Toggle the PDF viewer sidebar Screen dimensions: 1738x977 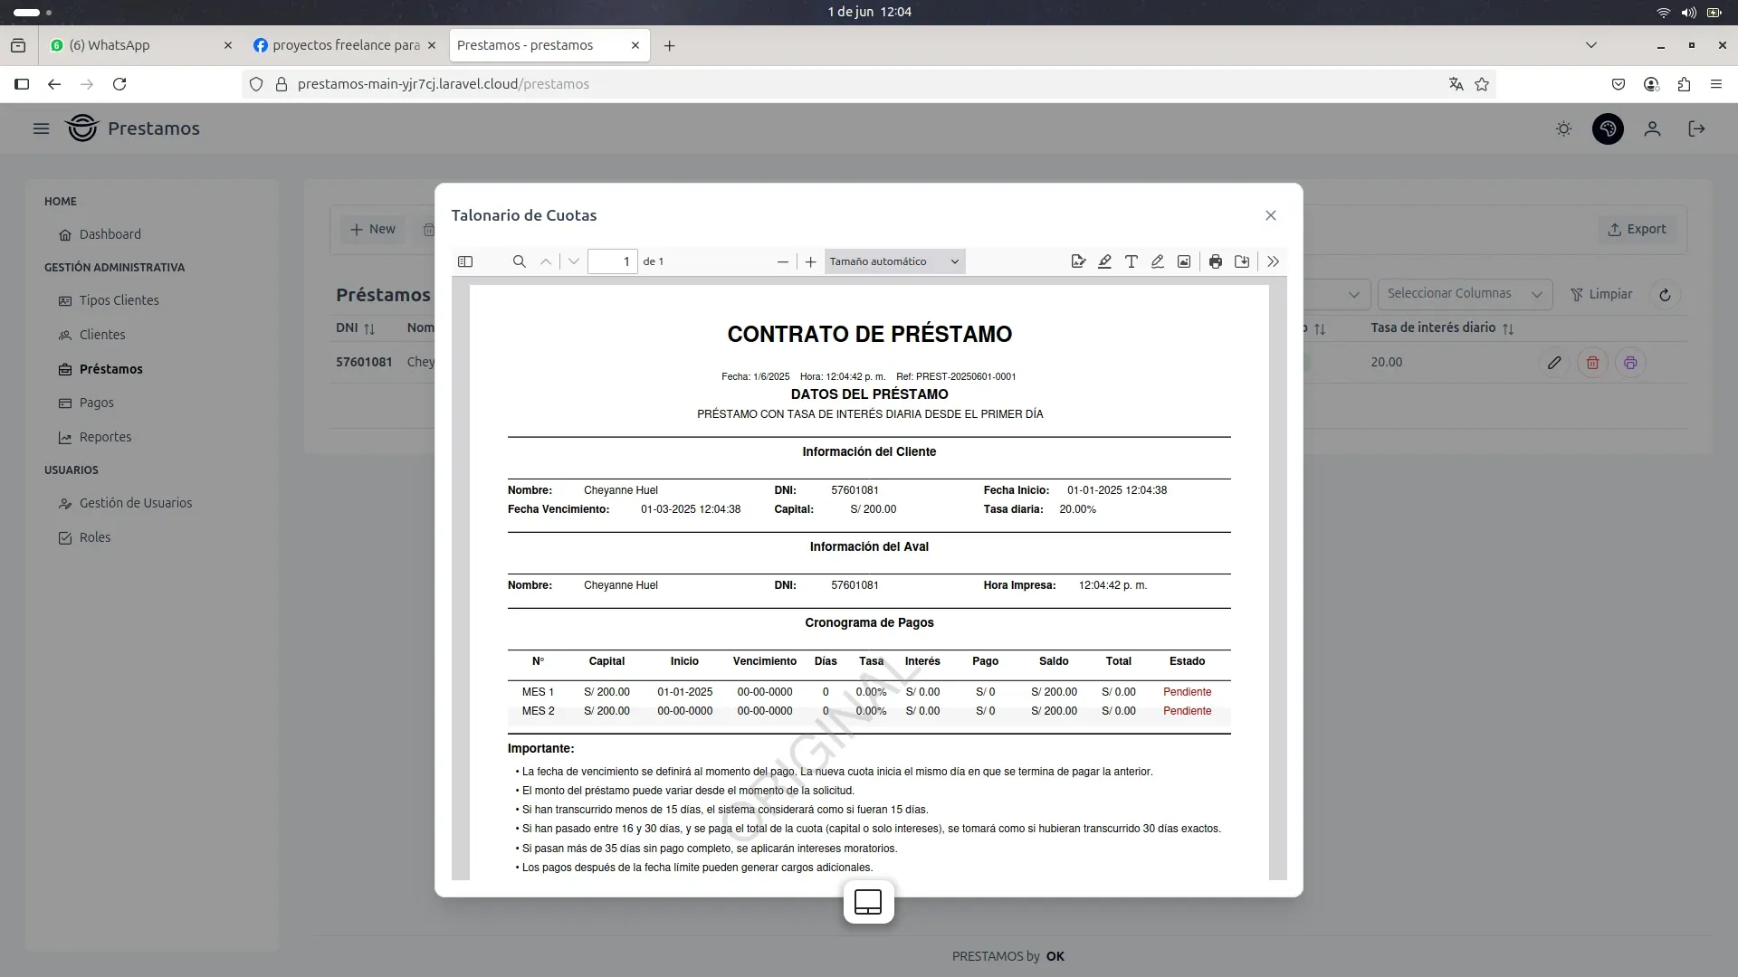465,261
